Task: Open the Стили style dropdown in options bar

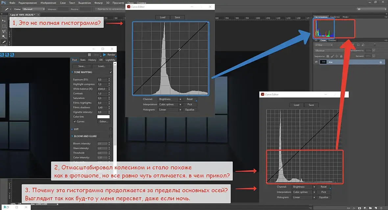Action: click(x=34, y=9)
